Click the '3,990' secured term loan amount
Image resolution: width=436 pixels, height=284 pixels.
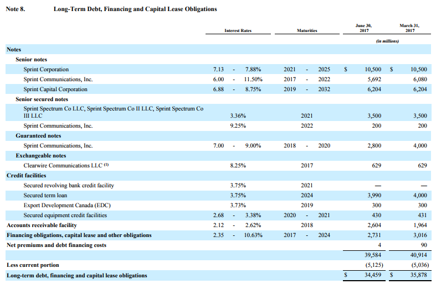pos(375,196)
